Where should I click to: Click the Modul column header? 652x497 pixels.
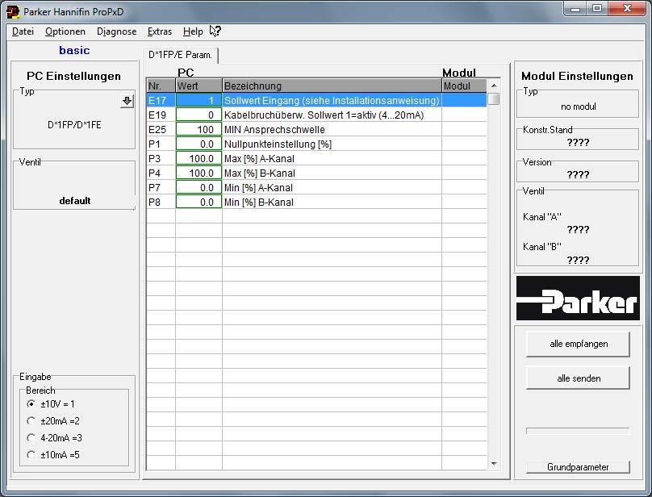464,86
